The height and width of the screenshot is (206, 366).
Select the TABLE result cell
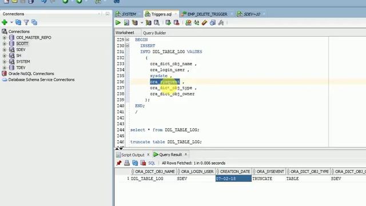[x=308, y=179]
